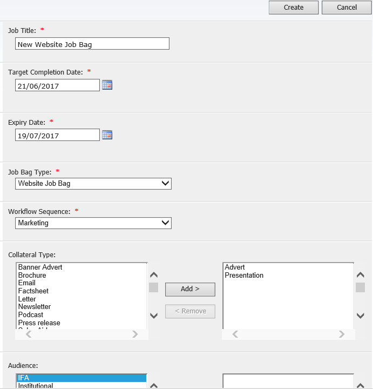Screen dimensions: 373x389
Task: Click the < Remove button for Collateral Type
Action: pyautogui.click(x=190, y=311)
